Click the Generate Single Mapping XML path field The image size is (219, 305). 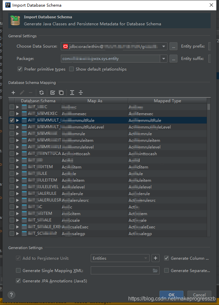(x=125, y=271)
